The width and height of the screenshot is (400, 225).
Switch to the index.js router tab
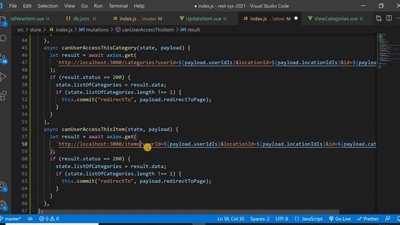(x=137, y=19)
